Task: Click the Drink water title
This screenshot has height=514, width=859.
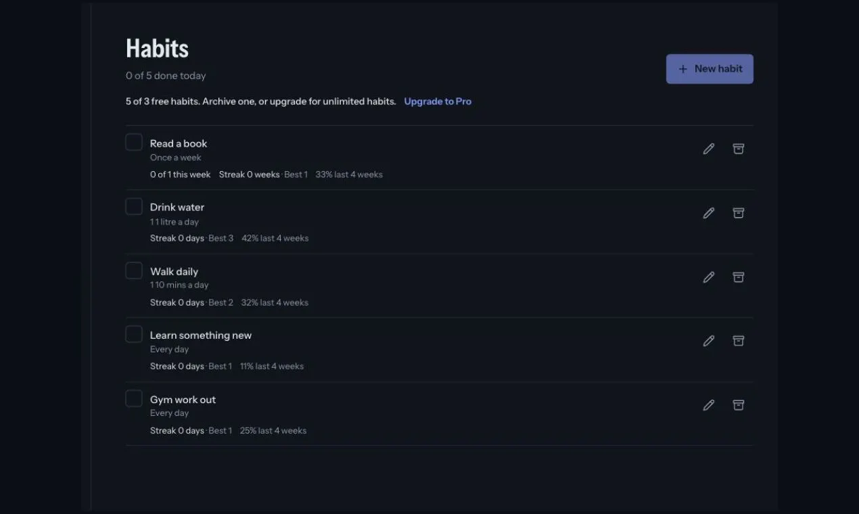Action: coord(177,207)
